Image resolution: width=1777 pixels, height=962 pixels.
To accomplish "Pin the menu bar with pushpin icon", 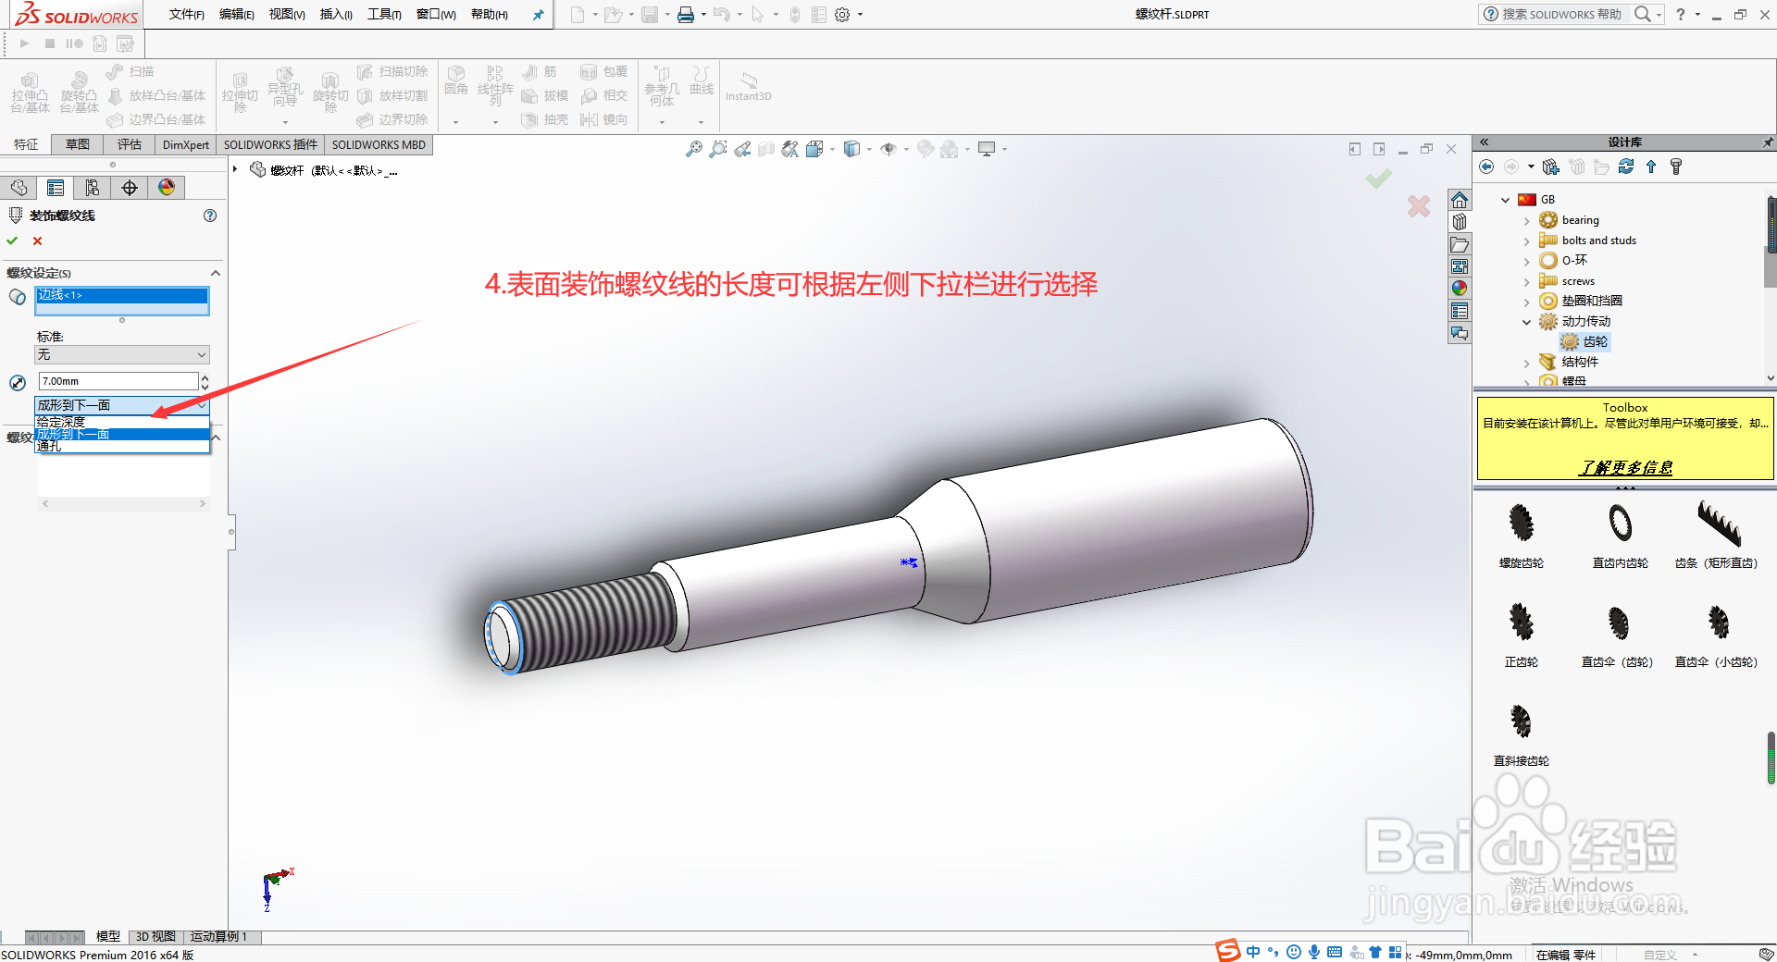I will 539,15.
